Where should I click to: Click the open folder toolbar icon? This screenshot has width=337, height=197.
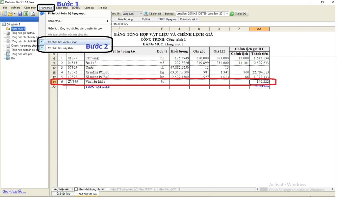tap(11, 14)
